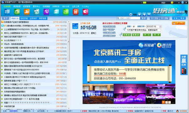Click the 点击进入腾讯房产>> link on banner
This screenshot has height=113, width=189.
108,62
